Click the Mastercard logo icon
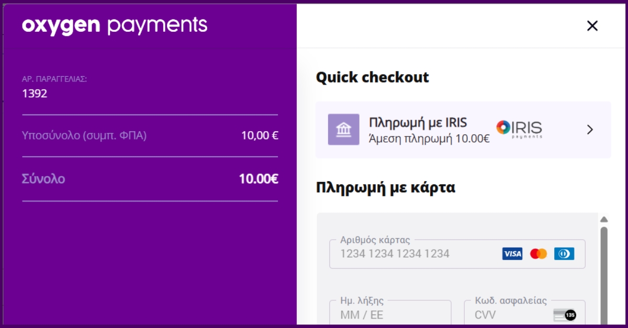 click(x=539, y=254)
